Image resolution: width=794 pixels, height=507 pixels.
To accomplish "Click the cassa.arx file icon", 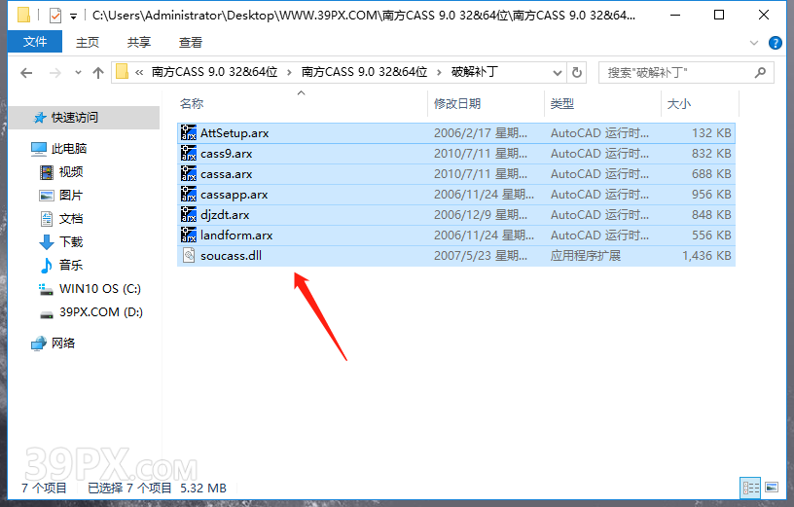I will [x=189, y=174].
